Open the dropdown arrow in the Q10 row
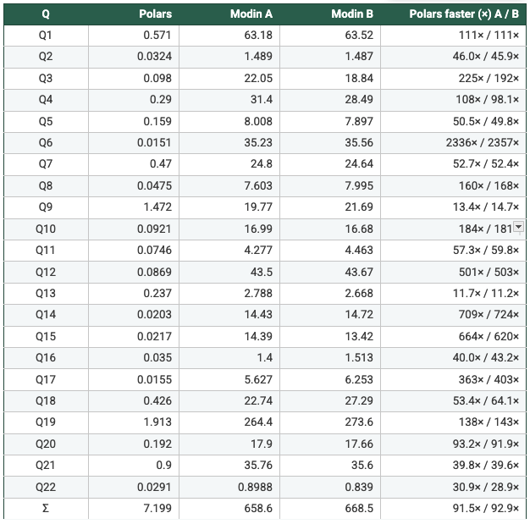 click(519, 227)
